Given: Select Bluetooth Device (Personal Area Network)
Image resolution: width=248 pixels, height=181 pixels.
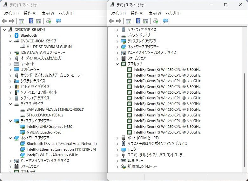Looking at the screenshot, I should [62, 144].
